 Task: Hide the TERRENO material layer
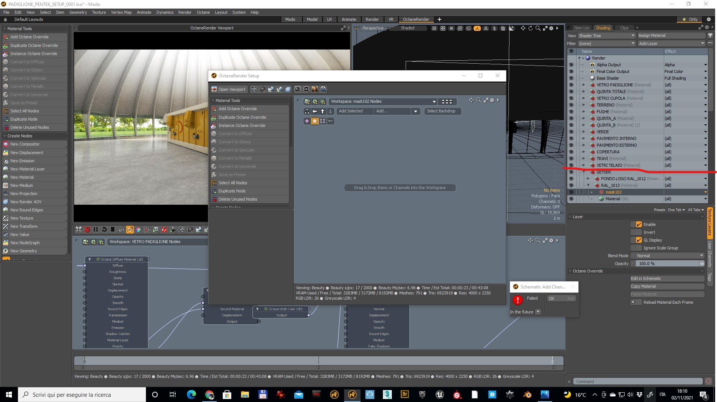coord(571,105)
